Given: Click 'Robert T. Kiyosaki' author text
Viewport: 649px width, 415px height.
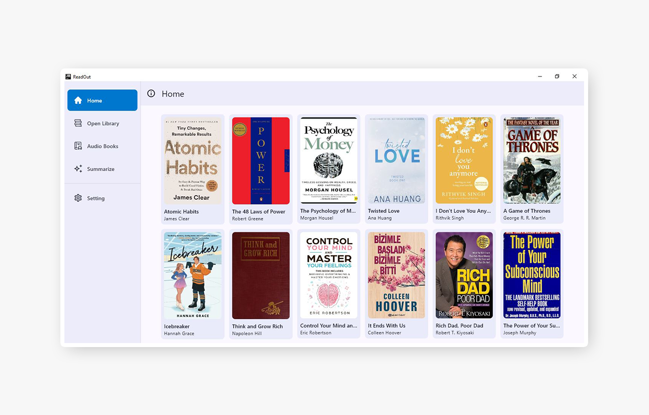Looking at the screenshot, I should coord(455,332).
